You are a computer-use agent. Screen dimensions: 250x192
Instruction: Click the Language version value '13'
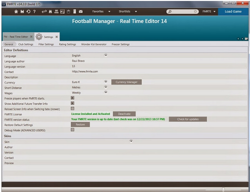point(74,66)
